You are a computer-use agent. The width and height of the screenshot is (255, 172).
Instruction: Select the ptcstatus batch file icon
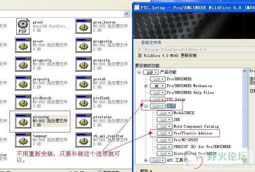(x=84, y=121)
